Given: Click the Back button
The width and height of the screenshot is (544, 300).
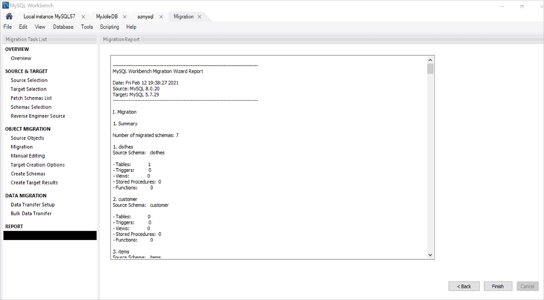Looking at the screenshot, I should pos(464,286).
